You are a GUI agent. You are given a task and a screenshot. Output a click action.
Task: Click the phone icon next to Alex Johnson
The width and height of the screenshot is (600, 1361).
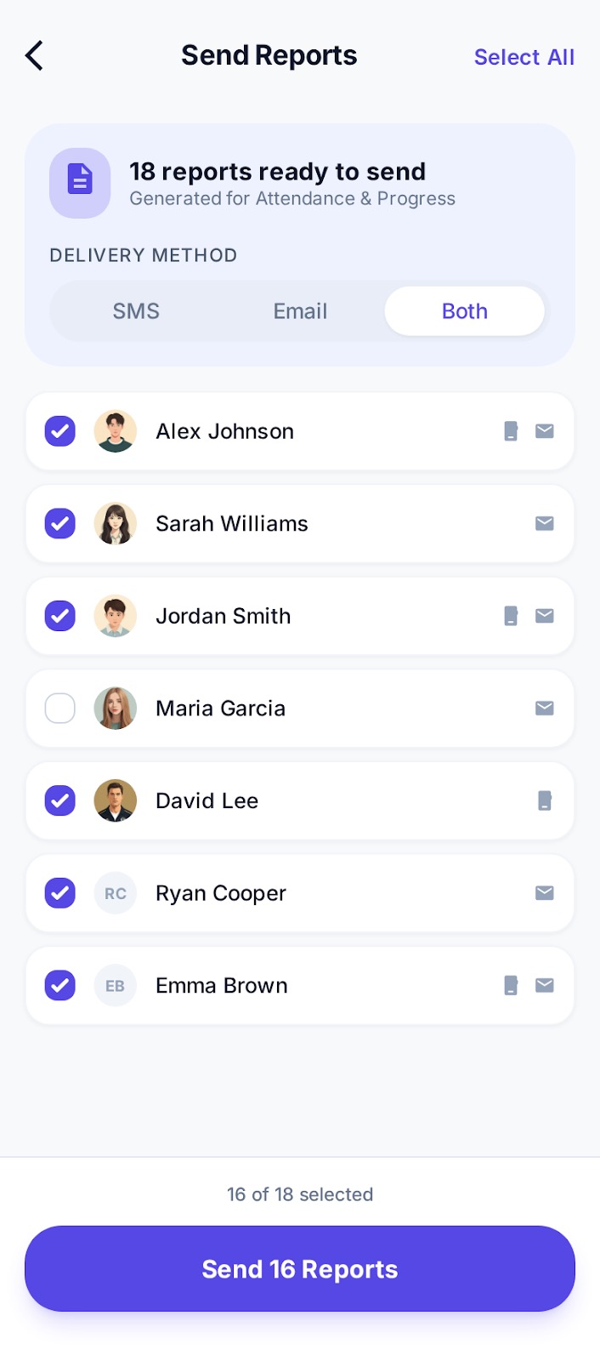click(510, 431)
